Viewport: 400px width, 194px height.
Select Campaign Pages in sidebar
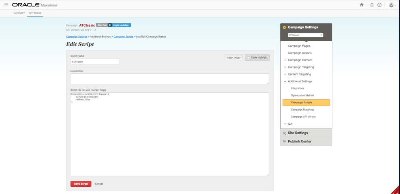(299, 46)
